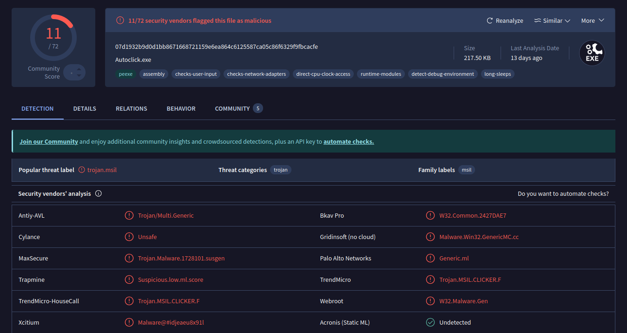This screenshot has width=627, height=333.
Task: Click the Similar search icon
Action: pyautogui.click(x=537, y=20)
